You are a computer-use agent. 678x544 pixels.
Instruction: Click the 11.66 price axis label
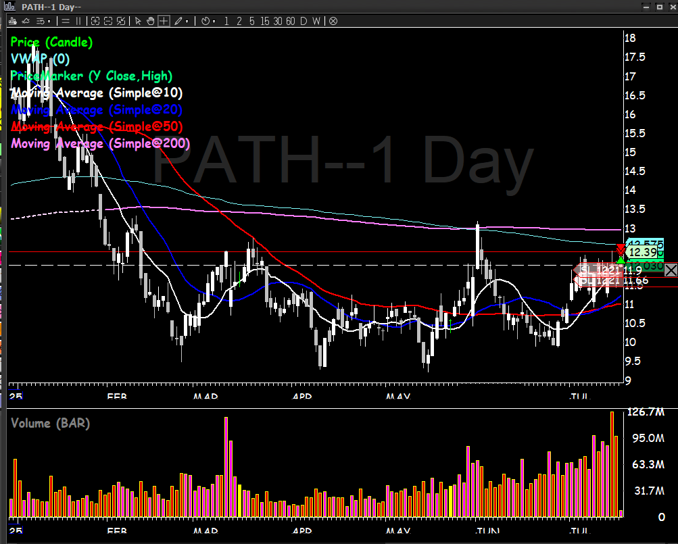coord(636,280)
